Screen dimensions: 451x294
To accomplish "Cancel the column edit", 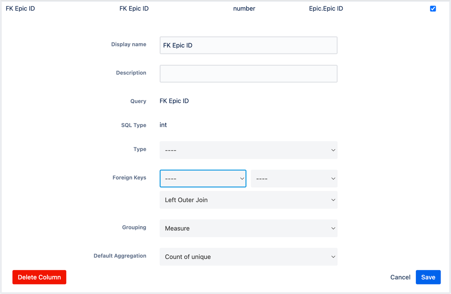I will tap(400, 277).
